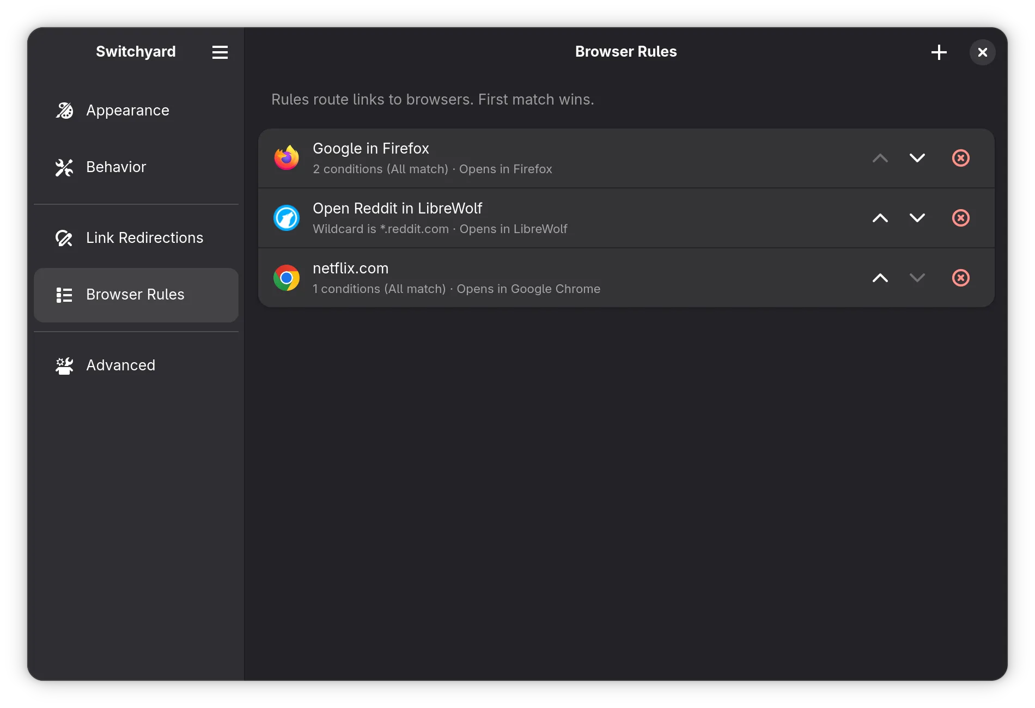1035x708 pixels.
Task: Click '1 conditions (All match)' subtitle text
Action: pos(379,289)
